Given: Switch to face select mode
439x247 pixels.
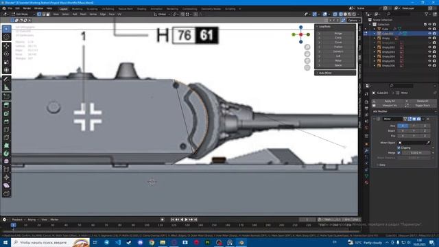Looking at the screenshot, I should (48, 14).
